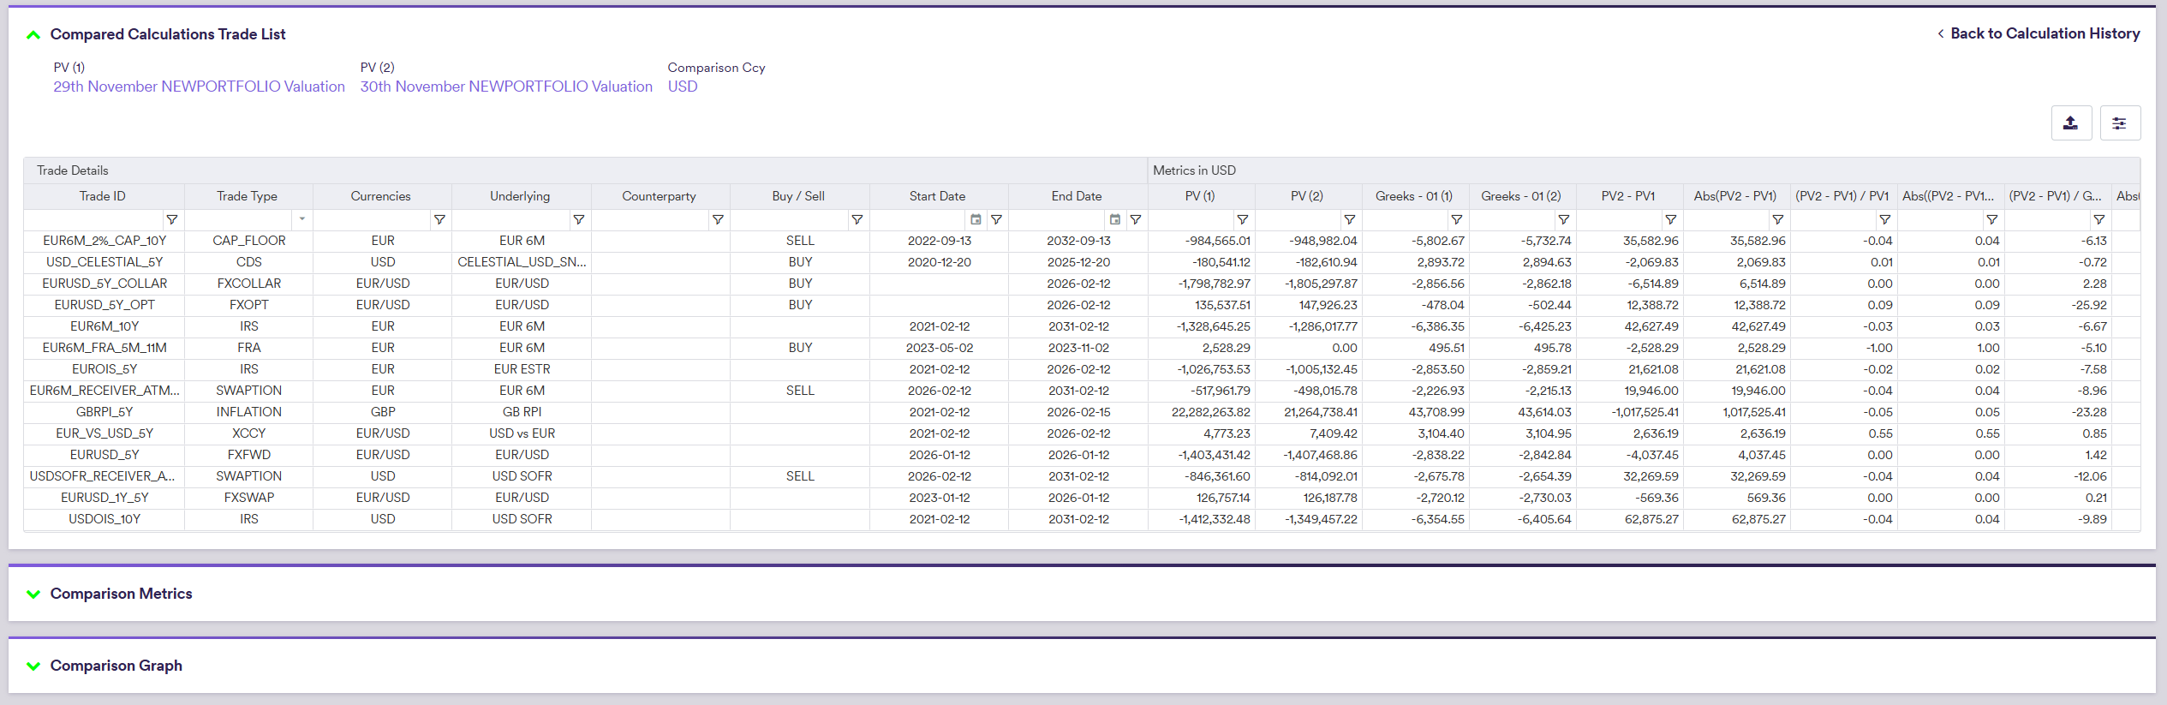
Task: Click the Currencies column filter icon
Action: [439, 220]
